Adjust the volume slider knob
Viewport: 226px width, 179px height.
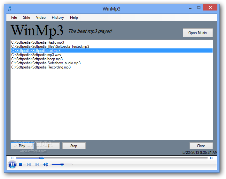tap(62, 164)
